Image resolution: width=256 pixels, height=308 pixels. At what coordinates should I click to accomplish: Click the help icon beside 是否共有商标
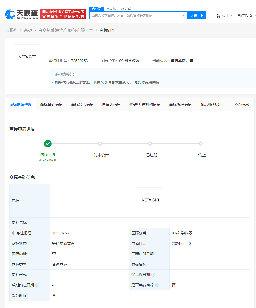point(157,285)
